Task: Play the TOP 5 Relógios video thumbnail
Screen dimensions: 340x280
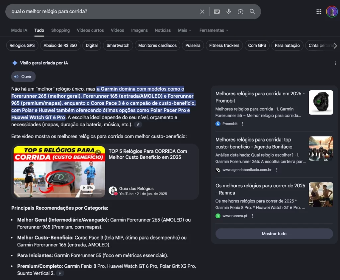Action: click(x=59, y=172)
